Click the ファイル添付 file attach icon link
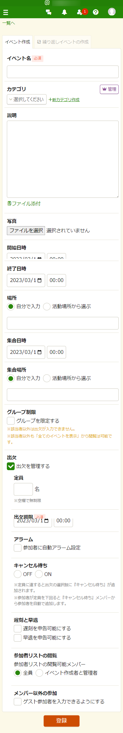 (x=24, y=204)
